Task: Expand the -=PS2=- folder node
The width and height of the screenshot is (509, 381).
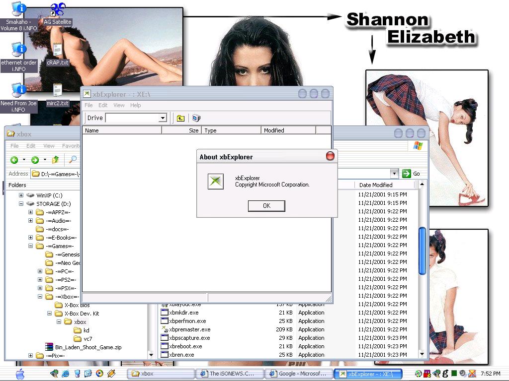Action: [x=40, y=279]
